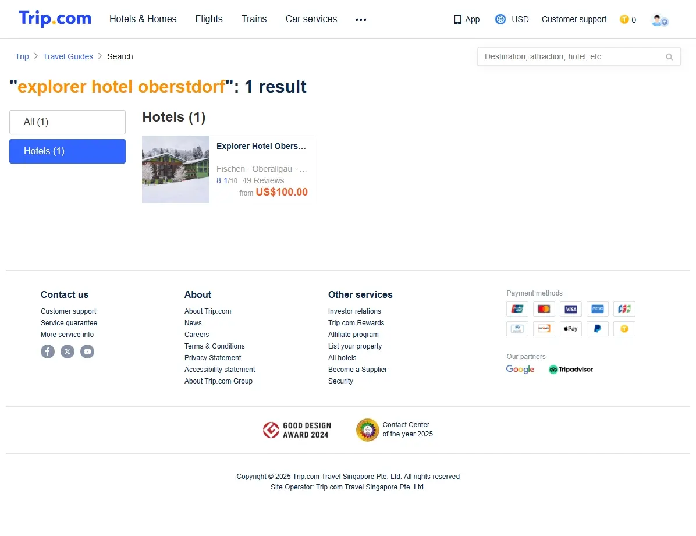Open the Car services menu

click(x=311, y=19)
